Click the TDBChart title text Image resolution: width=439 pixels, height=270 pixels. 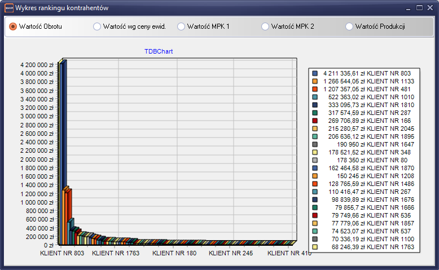[x=159, y=51]
